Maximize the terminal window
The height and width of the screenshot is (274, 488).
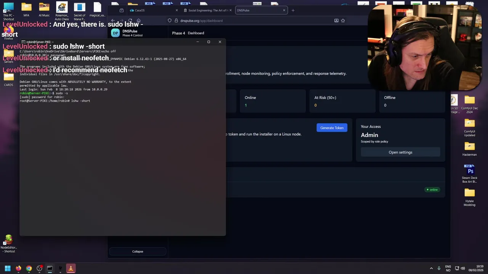209,42
